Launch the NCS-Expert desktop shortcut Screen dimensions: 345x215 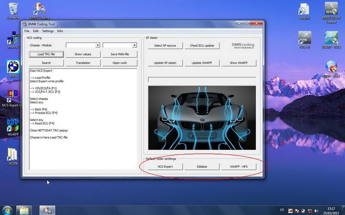(11, 98)
